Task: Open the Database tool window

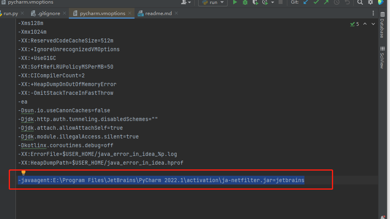Action: (382, 25)
